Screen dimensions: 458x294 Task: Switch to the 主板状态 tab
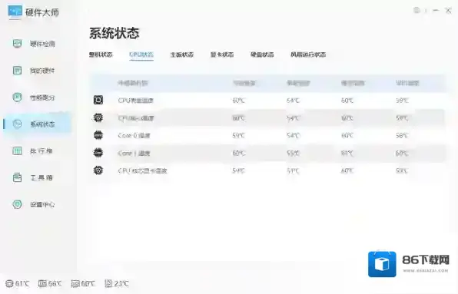(181, 55)
